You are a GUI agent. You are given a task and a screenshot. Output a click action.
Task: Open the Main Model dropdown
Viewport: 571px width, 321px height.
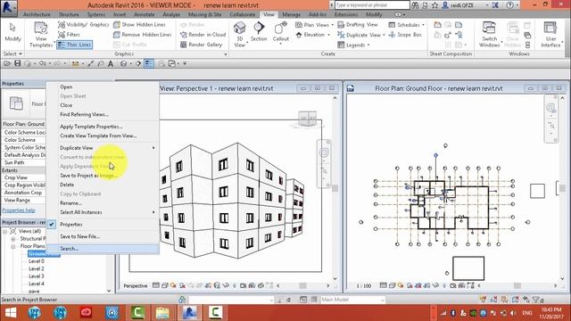coord(352,300)
